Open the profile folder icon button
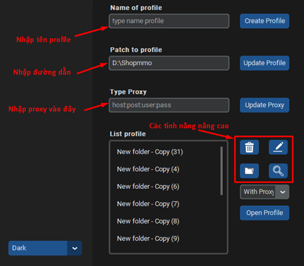304x266 pixels. coord(249,171)
